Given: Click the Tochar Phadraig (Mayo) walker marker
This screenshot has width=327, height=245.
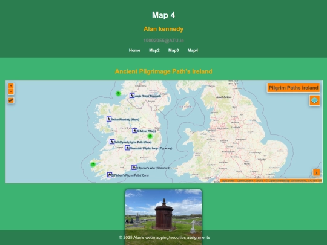Looking at the screenshot, I should point(109,119).
